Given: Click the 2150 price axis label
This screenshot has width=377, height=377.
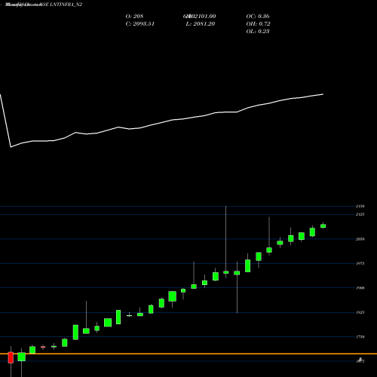Looking at the screenshot, I should pyautogui.click(x=360, y=207).
